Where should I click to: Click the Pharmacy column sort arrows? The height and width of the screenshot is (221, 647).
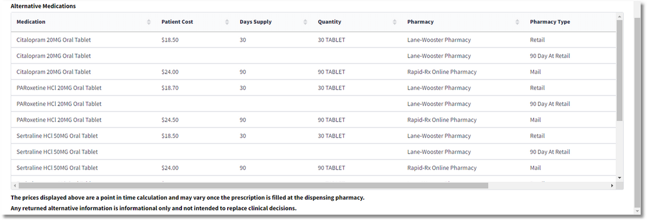[518, 23]
